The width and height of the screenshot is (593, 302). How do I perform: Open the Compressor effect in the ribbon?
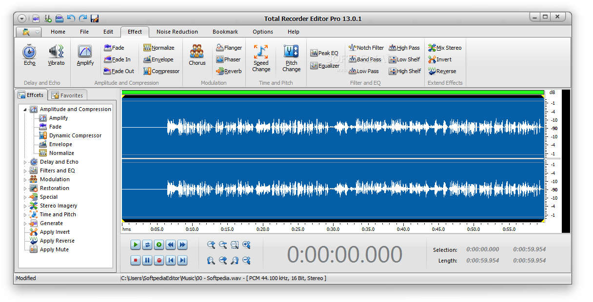click(x=161, y=71)
